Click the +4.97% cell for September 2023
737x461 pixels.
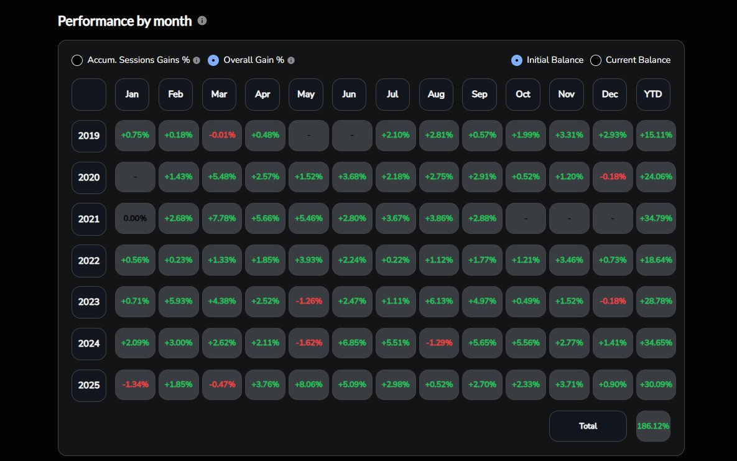[x=482, y=302]
